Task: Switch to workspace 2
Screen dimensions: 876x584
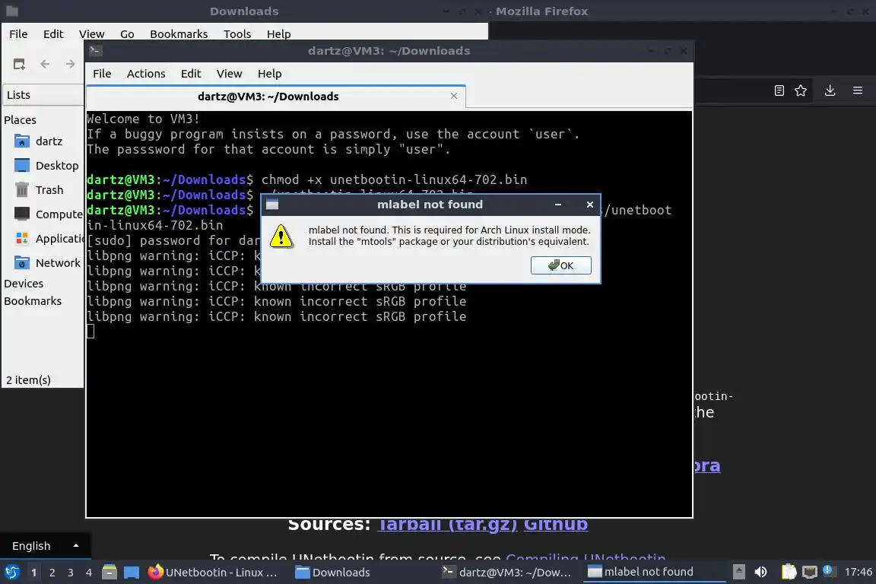Action: (52, 573)
